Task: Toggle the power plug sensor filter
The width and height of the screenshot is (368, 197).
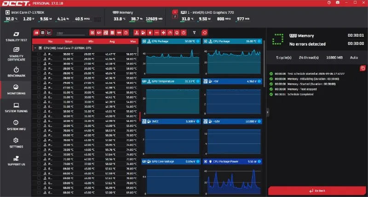Action: coord(150,33)
